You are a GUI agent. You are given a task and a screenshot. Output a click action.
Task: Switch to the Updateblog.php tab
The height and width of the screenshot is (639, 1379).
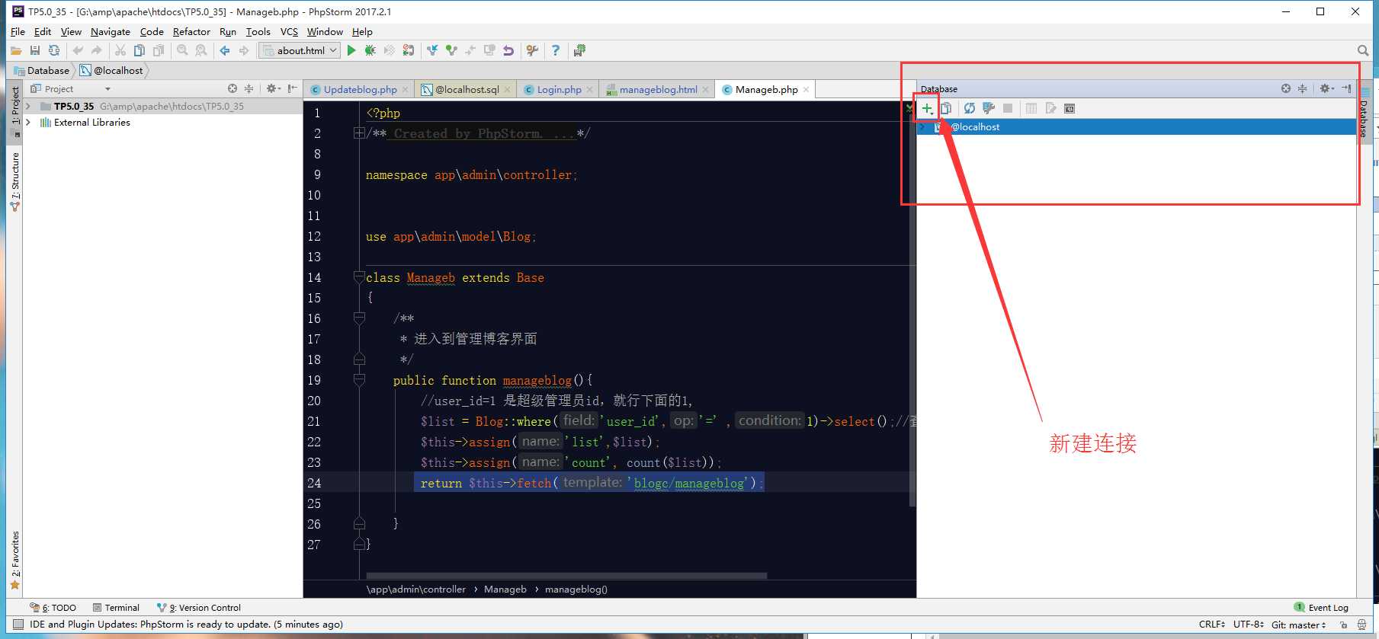point(360,89)
